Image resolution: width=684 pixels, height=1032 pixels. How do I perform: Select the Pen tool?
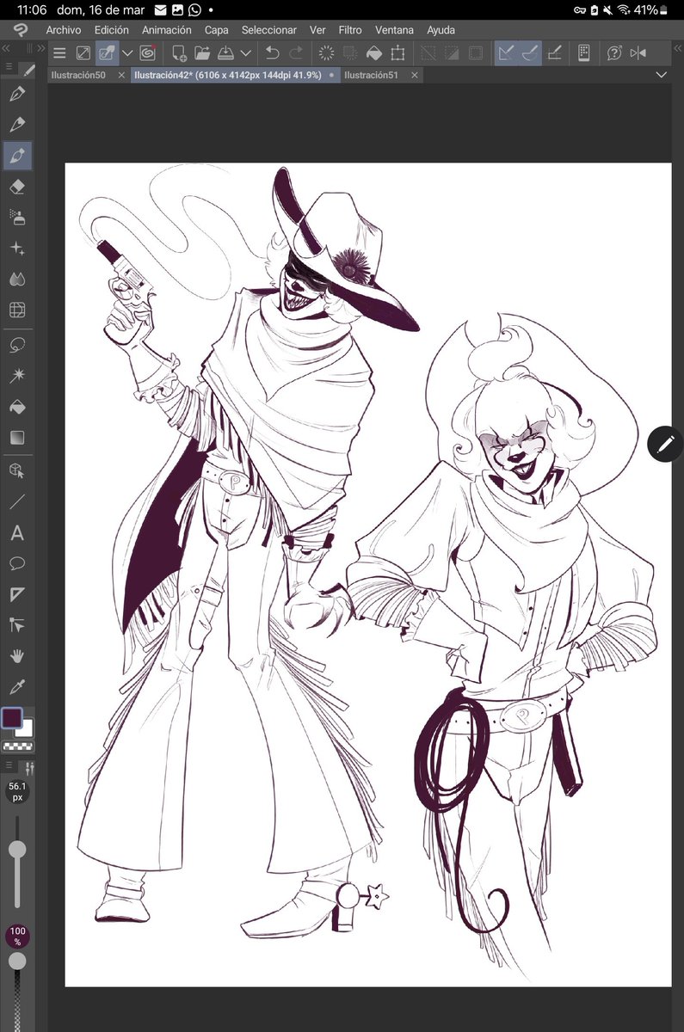[x=17, y=94]
